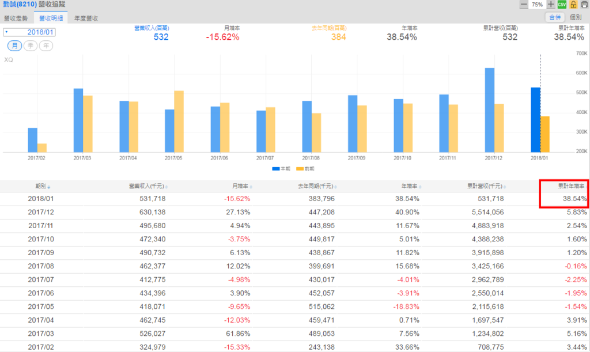590x352 pixels.
Task: Select the 年 yearly period toggle
Action: pos(46,46)
